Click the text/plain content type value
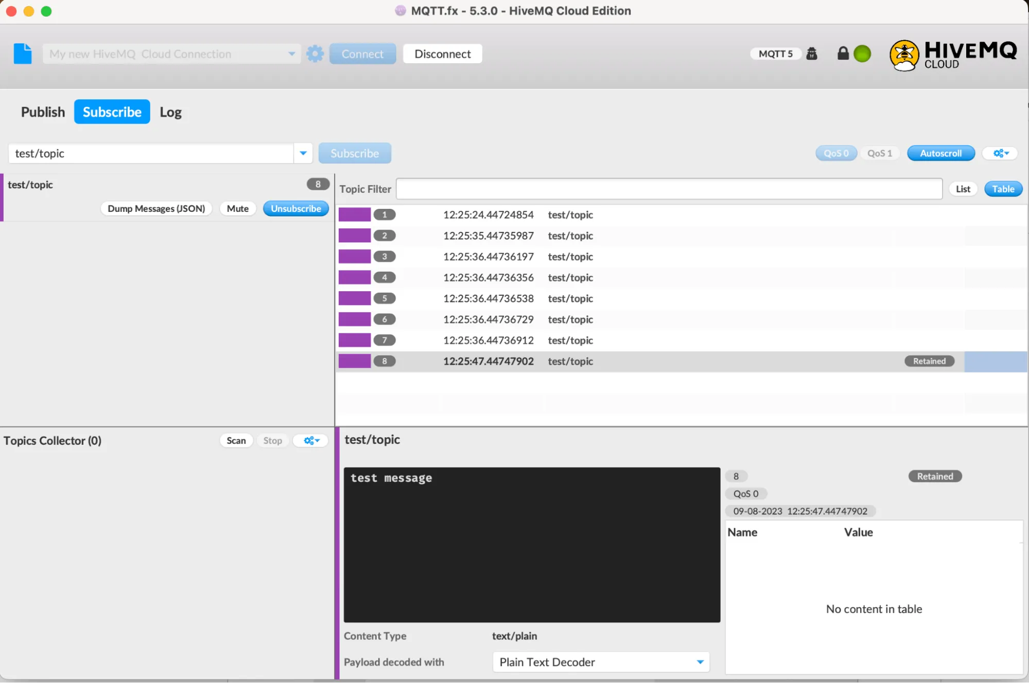Viewport: 1029px width, 683px height. tap(514, 636)
